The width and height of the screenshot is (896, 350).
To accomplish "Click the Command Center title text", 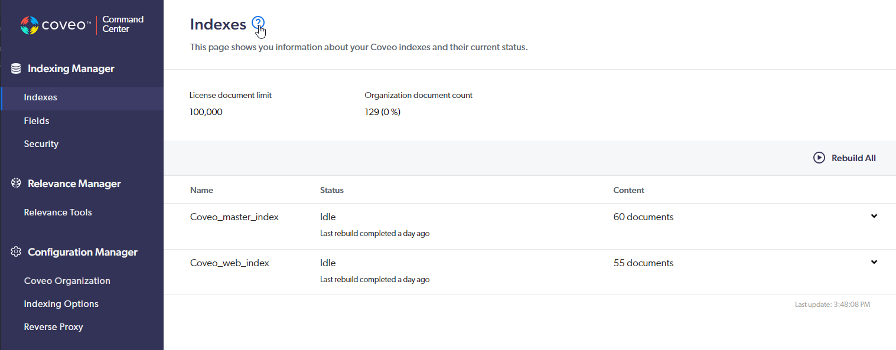I will [x=123, y=24].
